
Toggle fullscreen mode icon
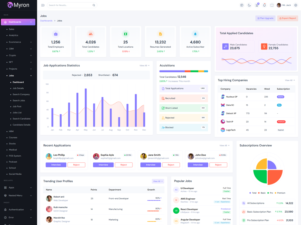pyautogui.click(x=272, y=5)
